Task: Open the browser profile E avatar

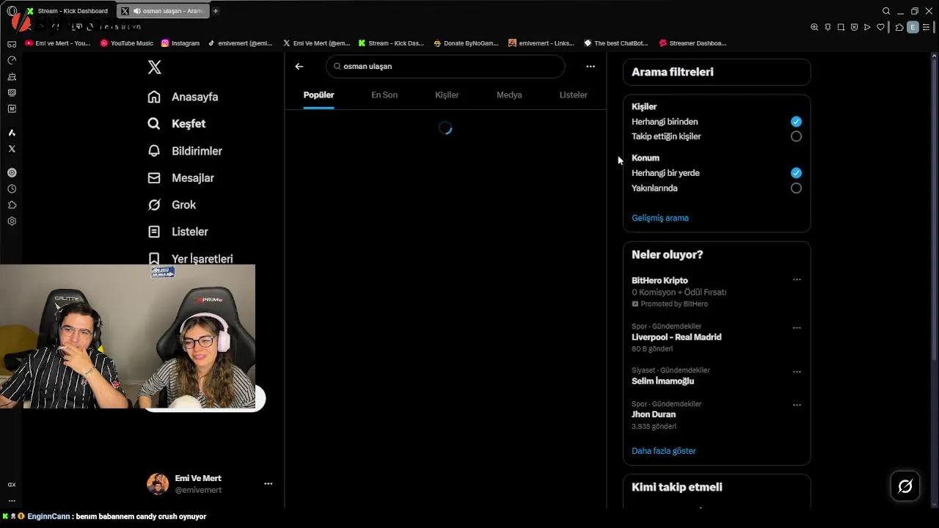Action: pyautogui.click(x=913, y=27)
